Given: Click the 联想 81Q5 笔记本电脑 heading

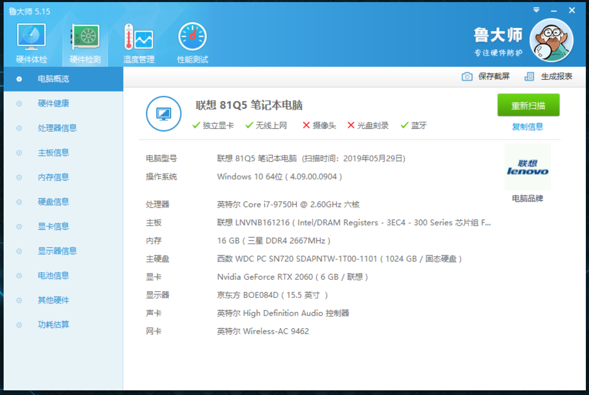Looking at the screenshot, I should click(248, 105).
